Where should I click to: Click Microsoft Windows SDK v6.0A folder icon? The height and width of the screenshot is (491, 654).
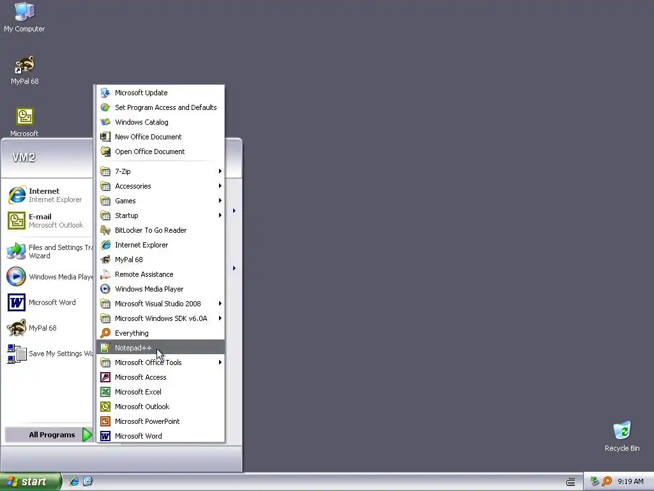coord(105,318)
